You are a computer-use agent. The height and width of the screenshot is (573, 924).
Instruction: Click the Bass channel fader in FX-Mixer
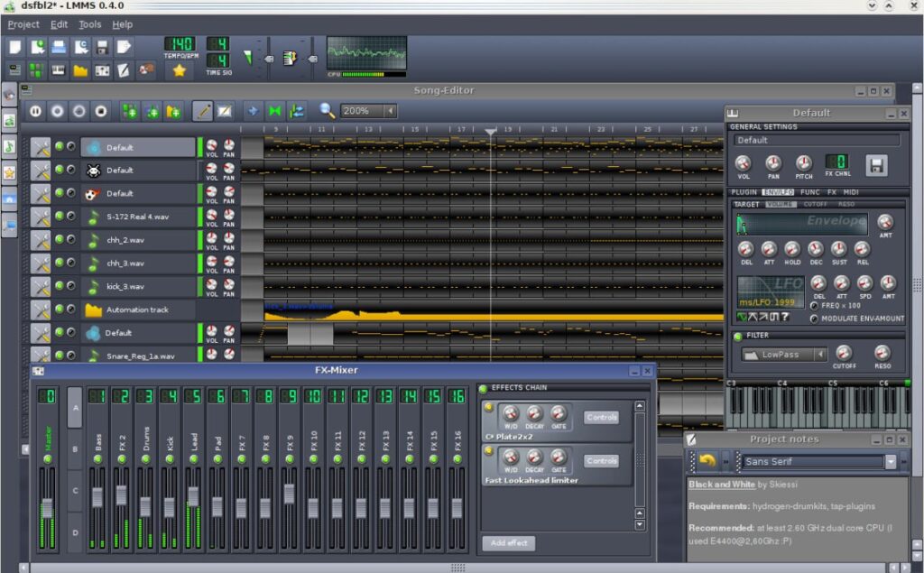(x=97, y=497)
